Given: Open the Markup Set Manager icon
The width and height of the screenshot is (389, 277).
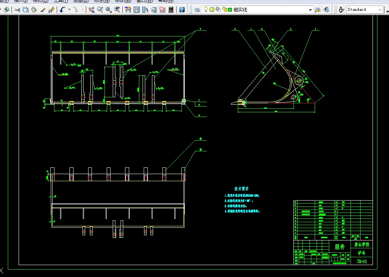Looking at the screenshot, I should [162, 10].
